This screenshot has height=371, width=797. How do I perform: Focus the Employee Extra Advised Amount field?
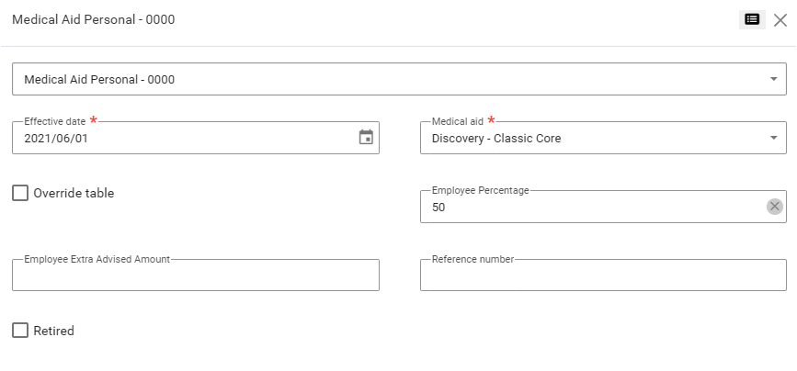pyautogui.click(x=195, y=276)
